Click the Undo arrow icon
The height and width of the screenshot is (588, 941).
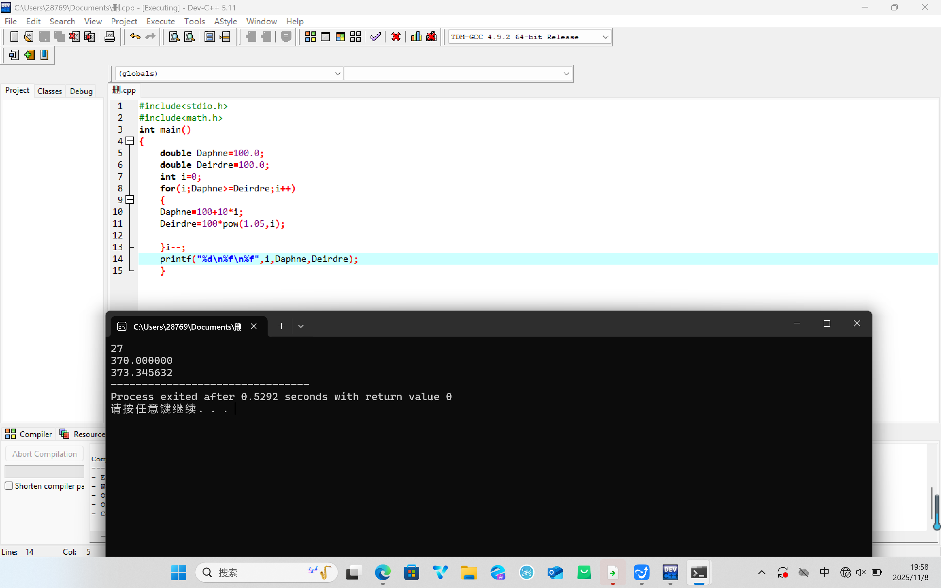pyautogui.click(x=135, y=37)
